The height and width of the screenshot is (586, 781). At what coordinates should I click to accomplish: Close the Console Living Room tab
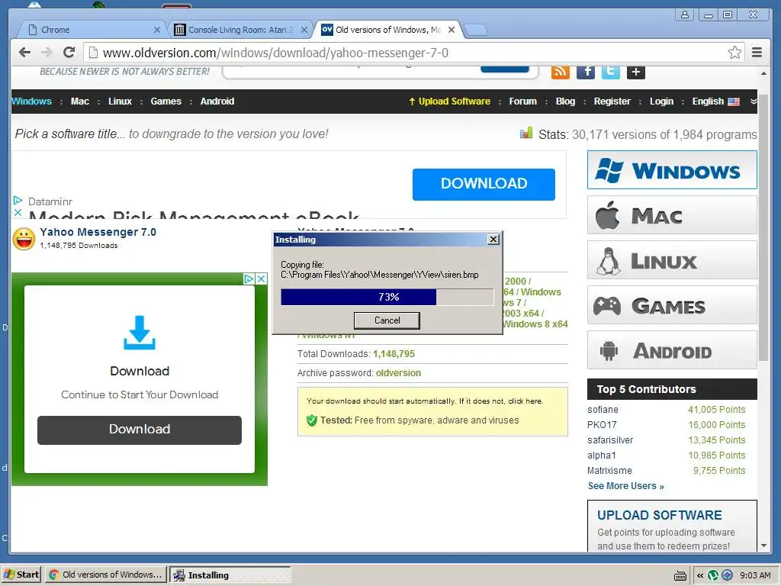click(304, 30)
